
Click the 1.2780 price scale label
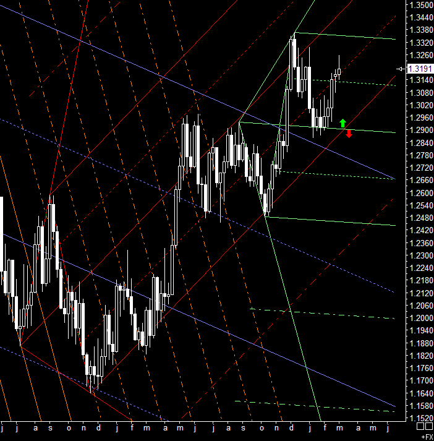tap(421, 155)
